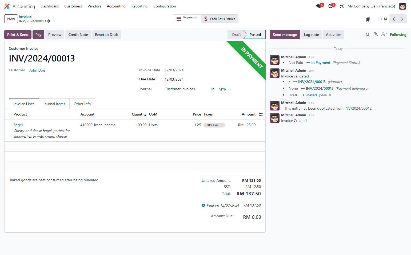Open Payments stat button

click(187, 19)
